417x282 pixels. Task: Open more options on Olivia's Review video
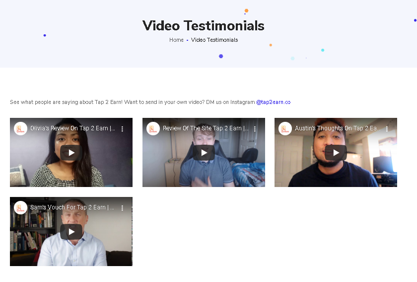[122, 129]
